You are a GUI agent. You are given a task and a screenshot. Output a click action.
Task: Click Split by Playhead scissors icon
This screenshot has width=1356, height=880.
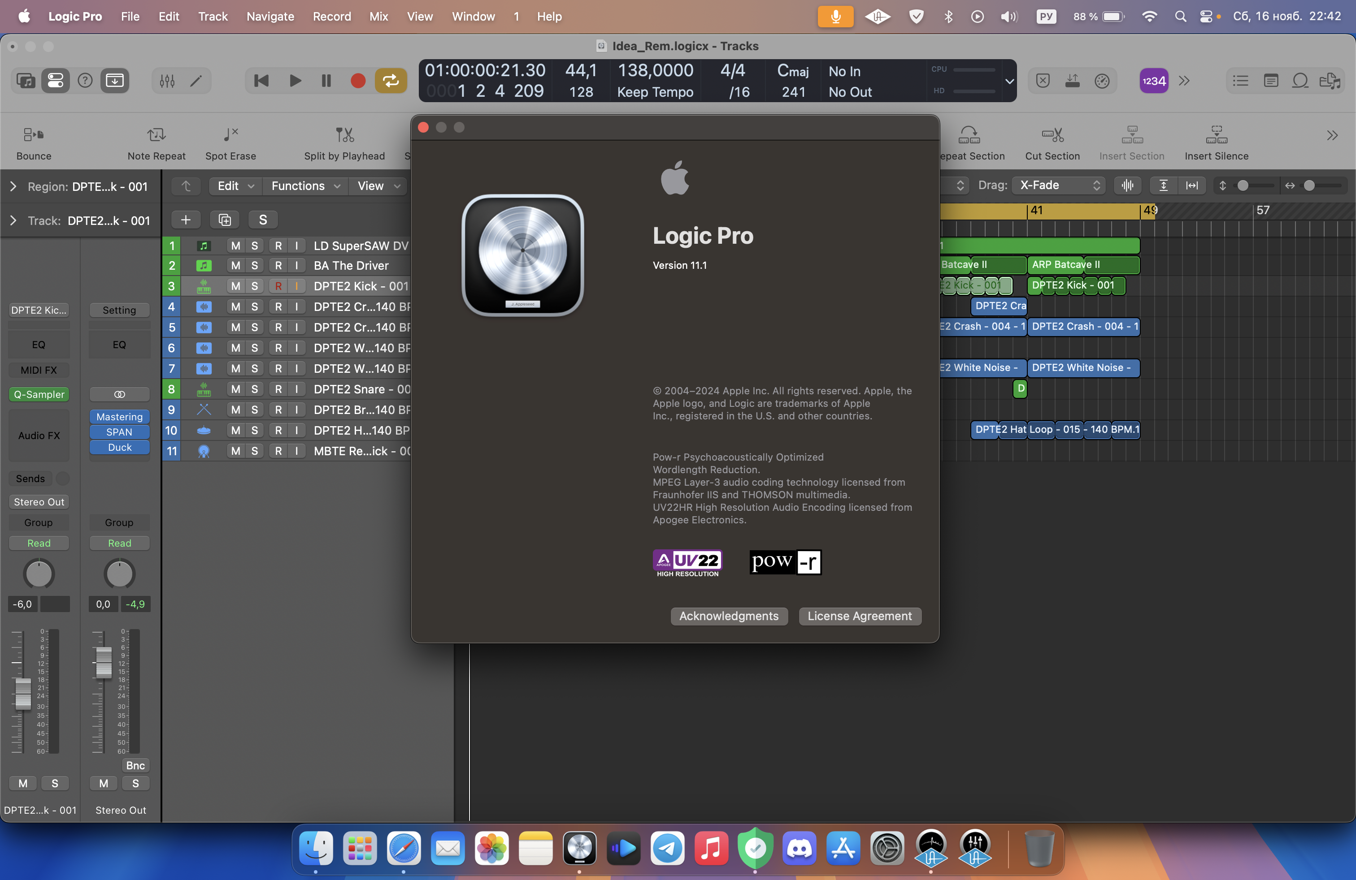[x=345, y=135]
